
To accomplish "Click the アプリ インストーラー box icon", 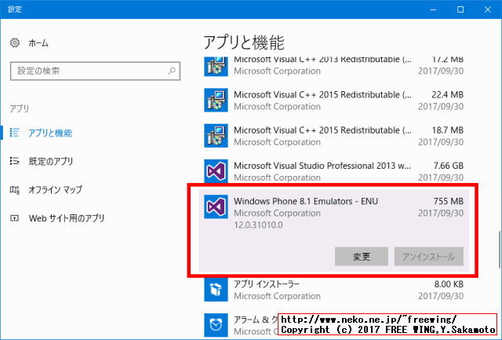I will pyautogui.click(x=216, y=290).
